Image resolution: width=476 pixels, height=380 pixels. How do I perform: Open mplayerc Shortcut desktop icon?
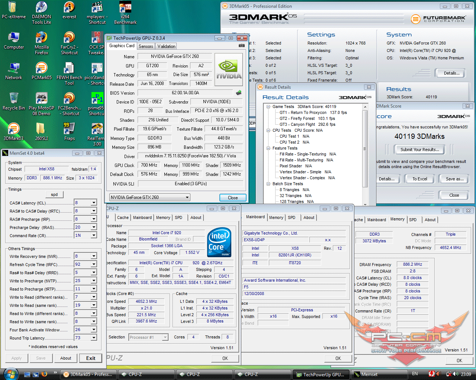coord(97,13)
